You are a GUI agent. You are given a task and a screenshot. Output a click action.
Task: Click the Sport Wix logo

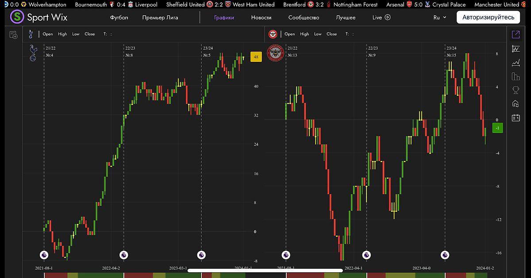point(38,17)
